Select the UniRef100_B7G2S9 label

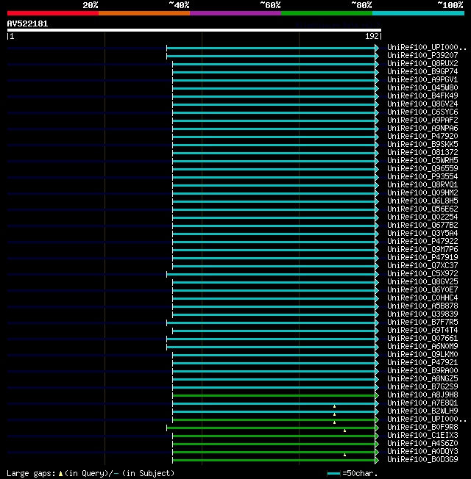pyautogui.click(x=422, y=386)
